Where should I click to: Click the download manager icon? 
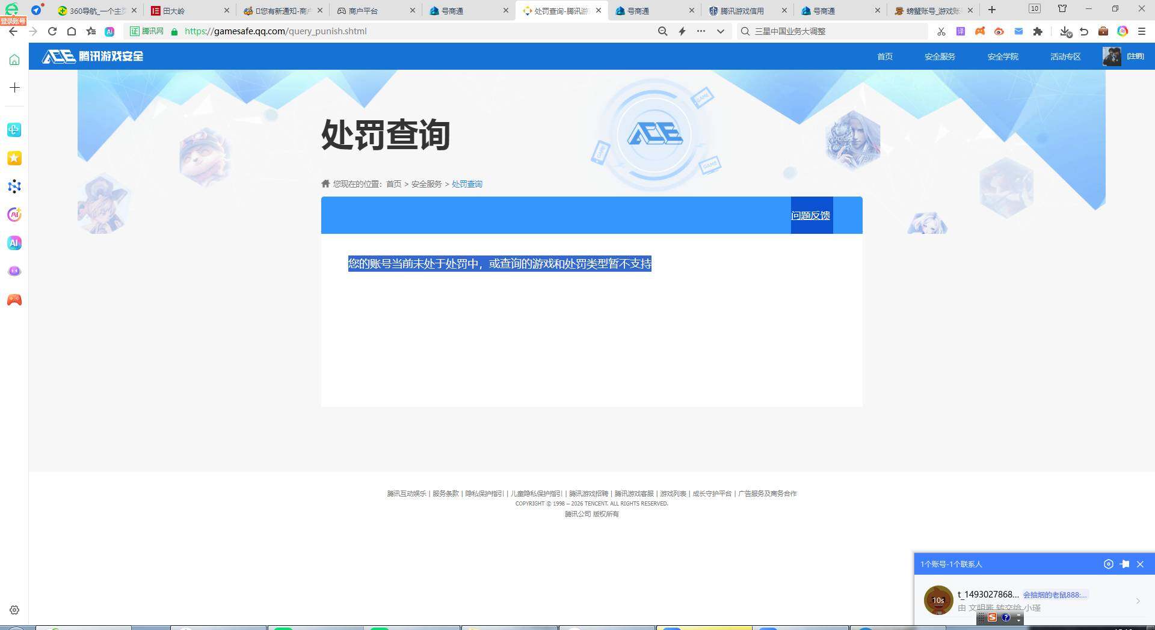point(1065,31)
